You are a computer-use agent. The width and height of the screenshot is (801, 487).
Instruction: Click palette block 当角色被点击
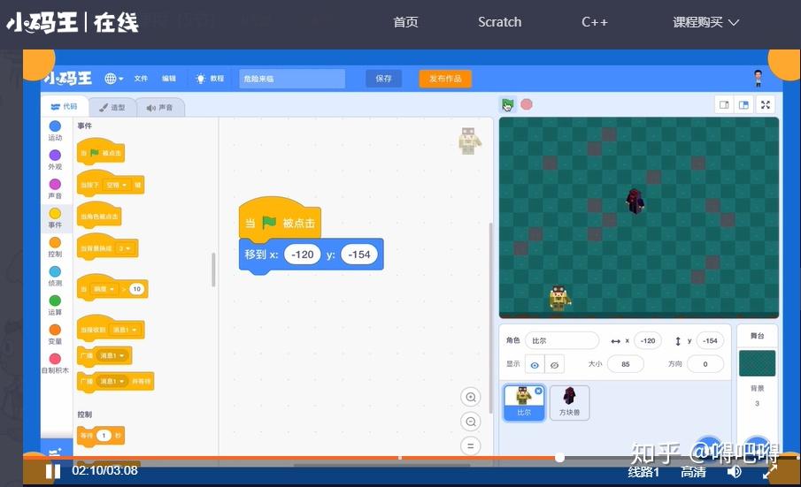[x=98, y=215]
